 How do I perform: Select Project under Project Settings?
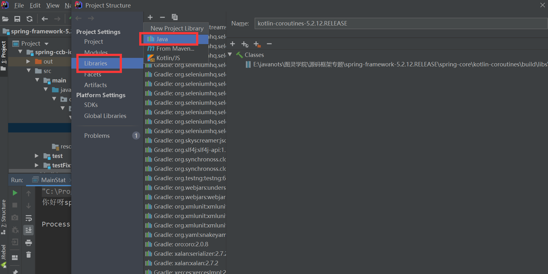[x=94, y=42]
